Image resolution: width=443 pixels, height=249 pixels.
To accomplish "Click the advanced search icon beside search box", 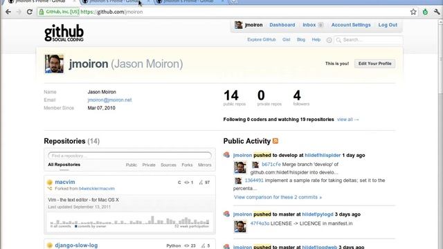I will click(x=329, y=40).
